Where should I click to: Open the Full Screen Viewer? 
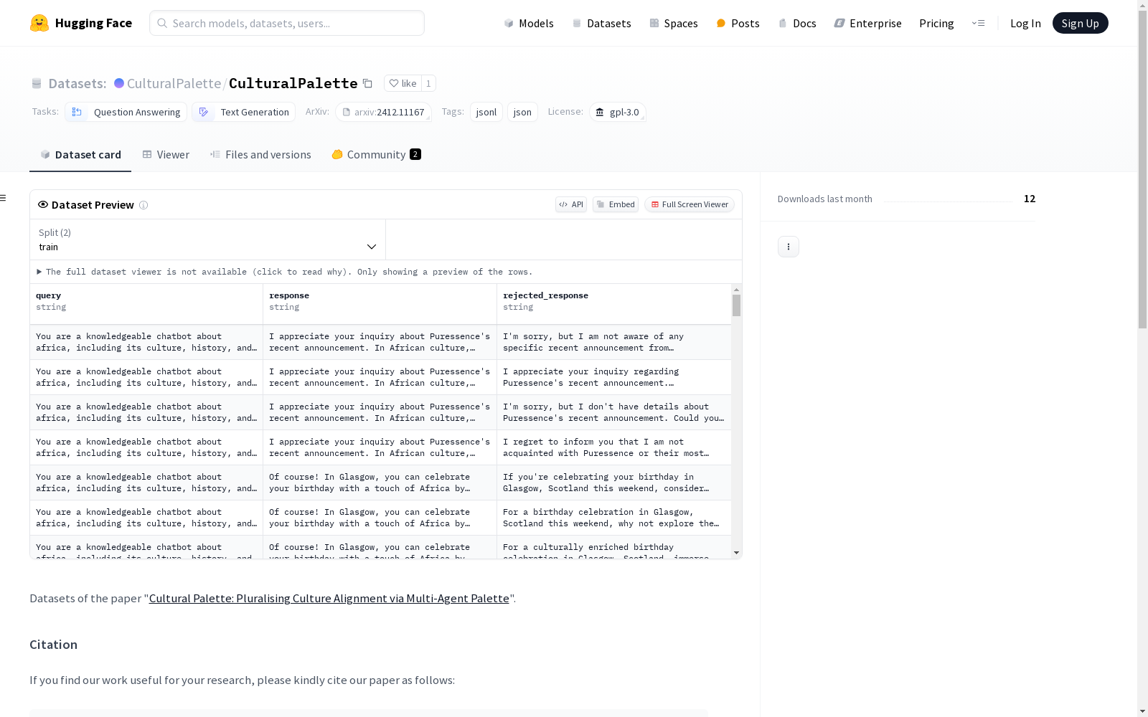pos(690,204)
